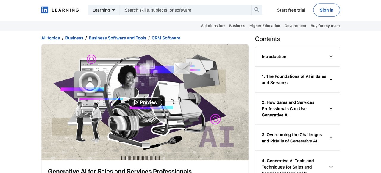This screenshot has width=381, height=173.
Task: Click the Sign in button
Action: pyautogui.click(x=327, y=10)
